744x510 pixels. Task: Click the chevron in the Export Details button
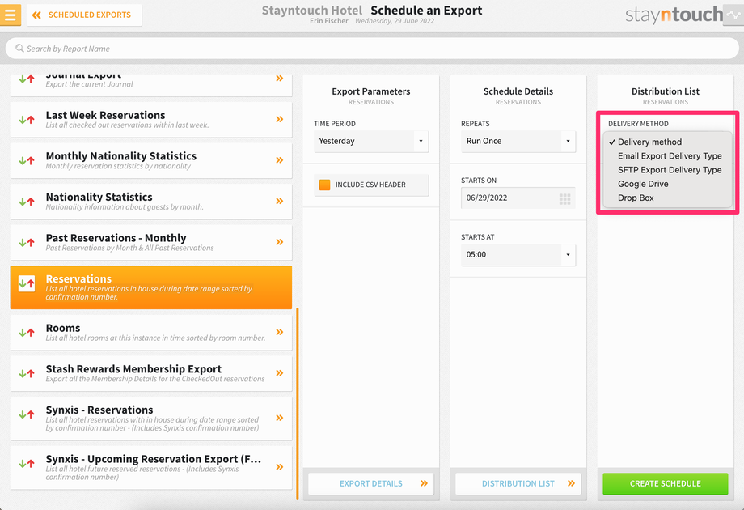(x=424, y=483)
